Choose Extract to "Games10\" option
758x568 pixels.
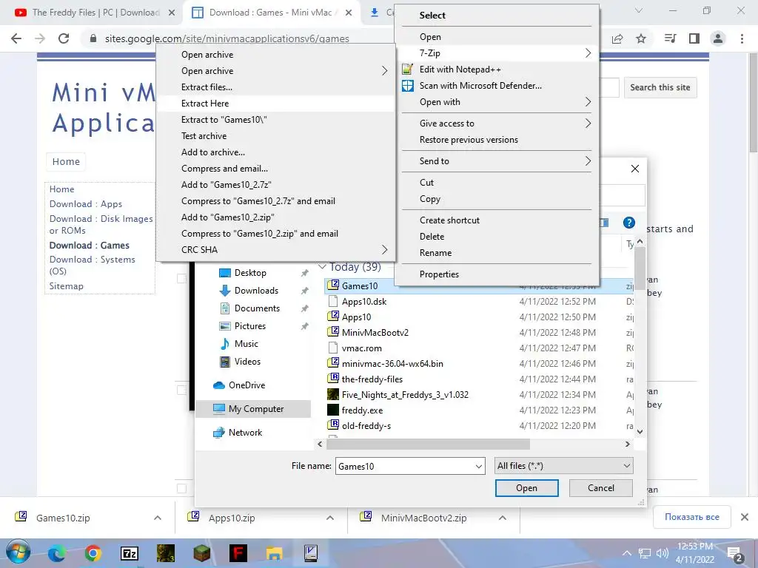tap(275, 120)
